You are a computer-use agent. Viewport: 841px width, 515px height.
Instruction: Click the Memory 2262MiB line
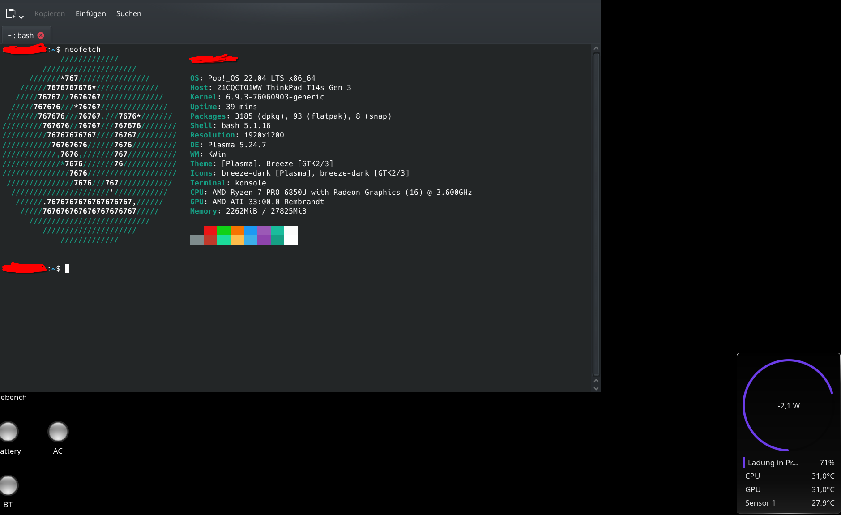click(x=248, y=211)
